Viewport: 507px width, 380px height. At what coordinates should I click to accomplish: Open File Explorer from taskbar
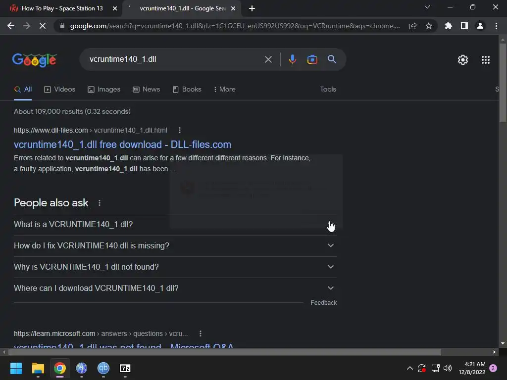point(38,368)
